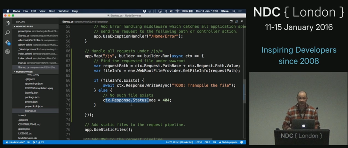Click the sync cloud icon in status bar
The width and height of the screenshot is (348, 148).
29,142
